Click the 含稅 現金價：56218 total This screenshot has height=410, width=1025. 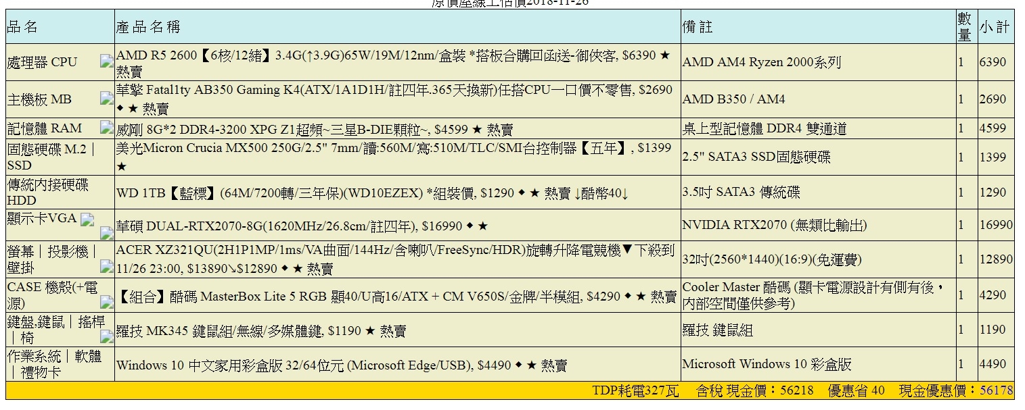point(754,390)
